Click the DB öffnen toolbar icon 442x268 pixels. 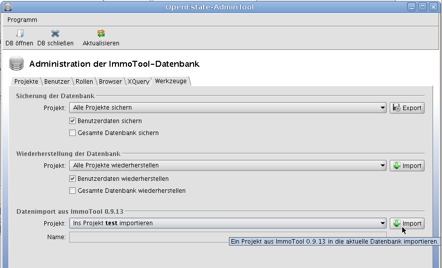coord(19,34)
